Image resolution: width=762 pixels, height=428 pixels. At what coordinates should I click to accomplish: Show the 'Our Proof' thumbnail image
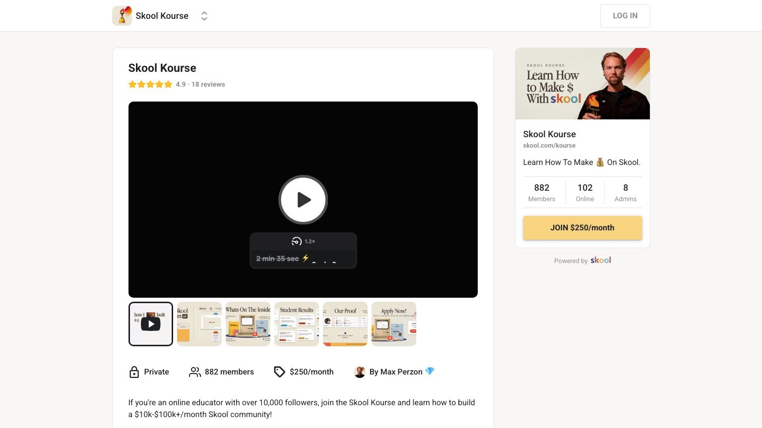[345, 324]
